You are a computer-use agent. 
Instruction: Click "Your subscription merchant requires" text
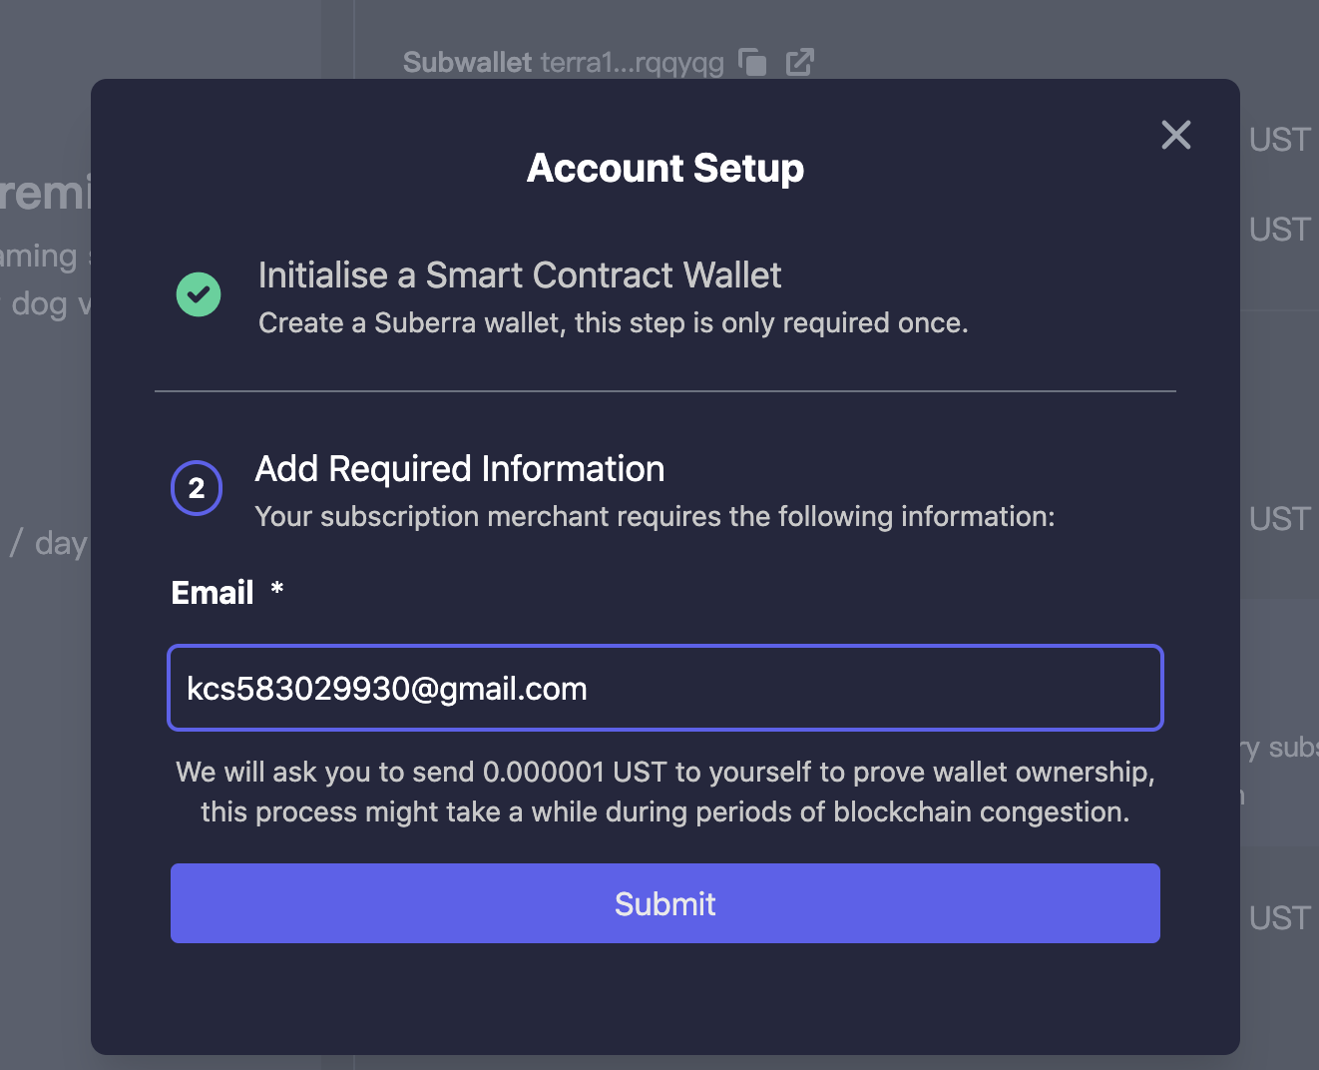(655, 517)
